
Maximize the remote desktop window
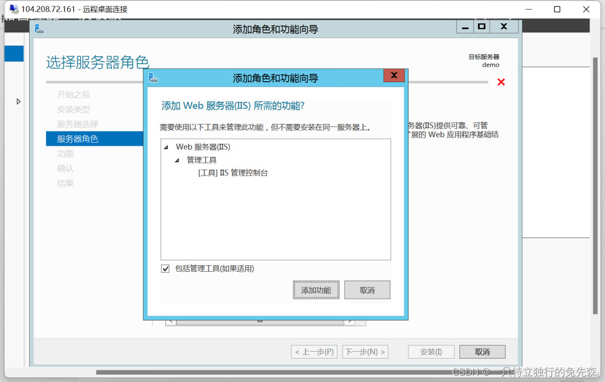point(557,9)
